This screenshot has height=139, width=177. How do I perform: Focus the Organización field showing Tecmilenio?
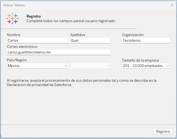146,41
